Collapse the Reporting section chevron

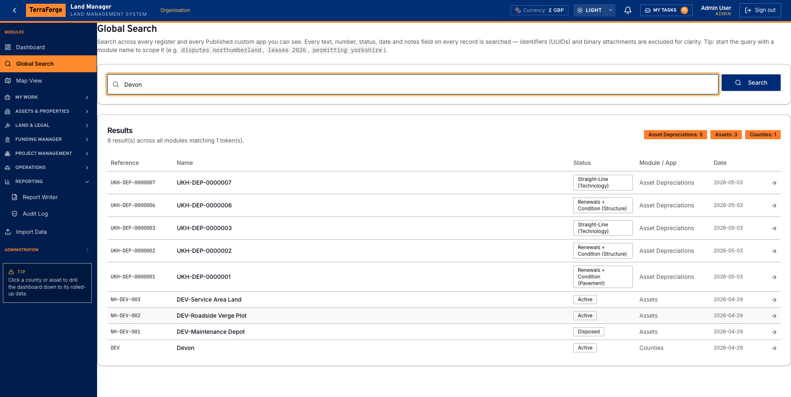87,181
